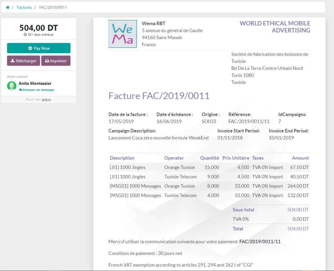Click the 504,00 DT amount due

tap(38, 28)
